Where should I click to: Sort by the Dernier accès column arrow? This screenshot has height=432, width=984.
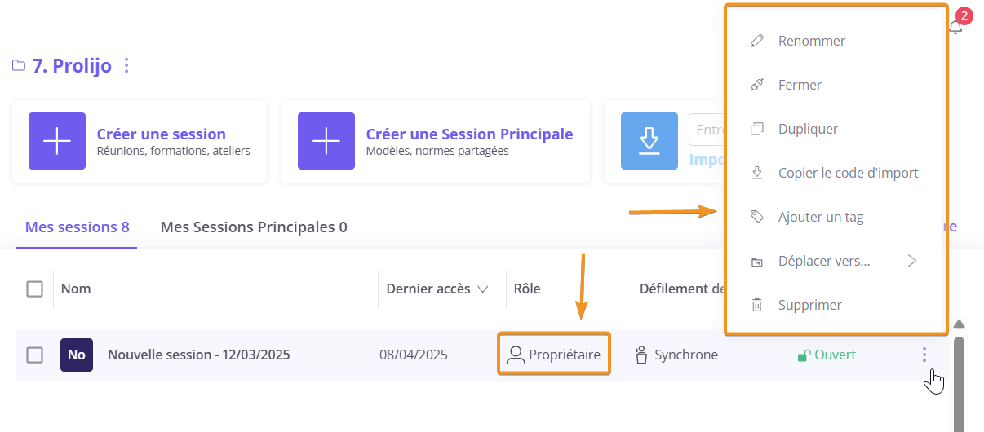[482, 289]
